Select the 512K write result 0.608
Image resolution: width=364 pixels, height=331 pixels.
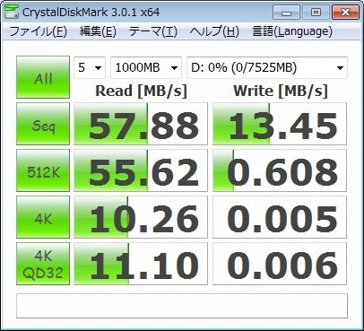pos(280,170)
